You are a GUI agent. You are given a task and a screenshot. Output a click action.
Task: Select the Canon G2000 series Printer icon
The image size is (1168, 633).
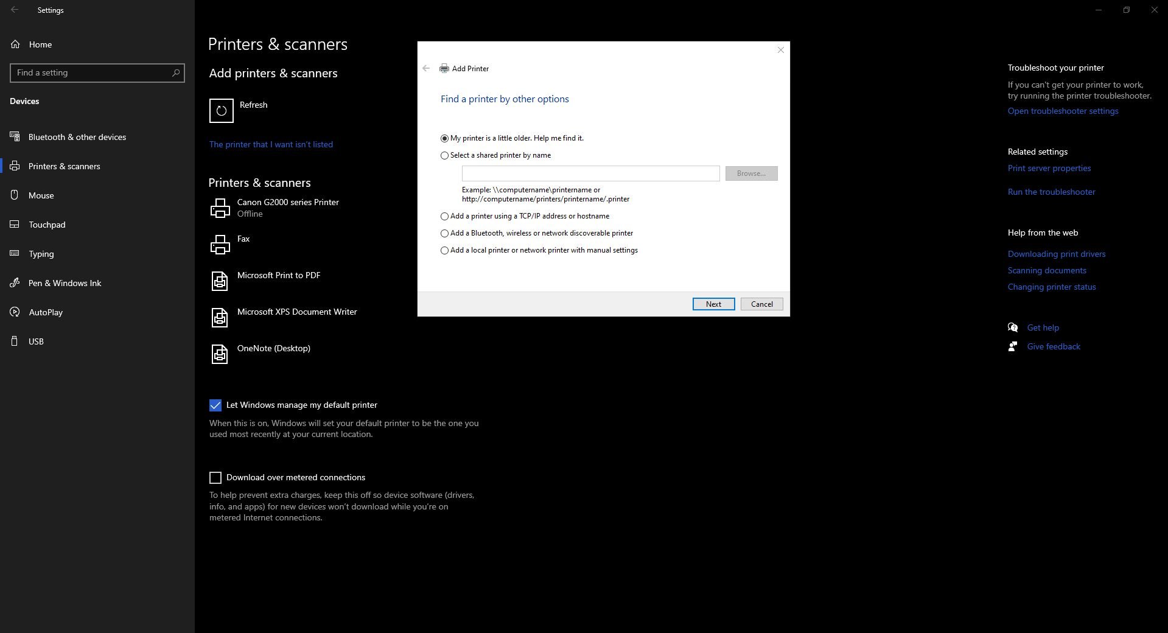click(x=220, y=208)
